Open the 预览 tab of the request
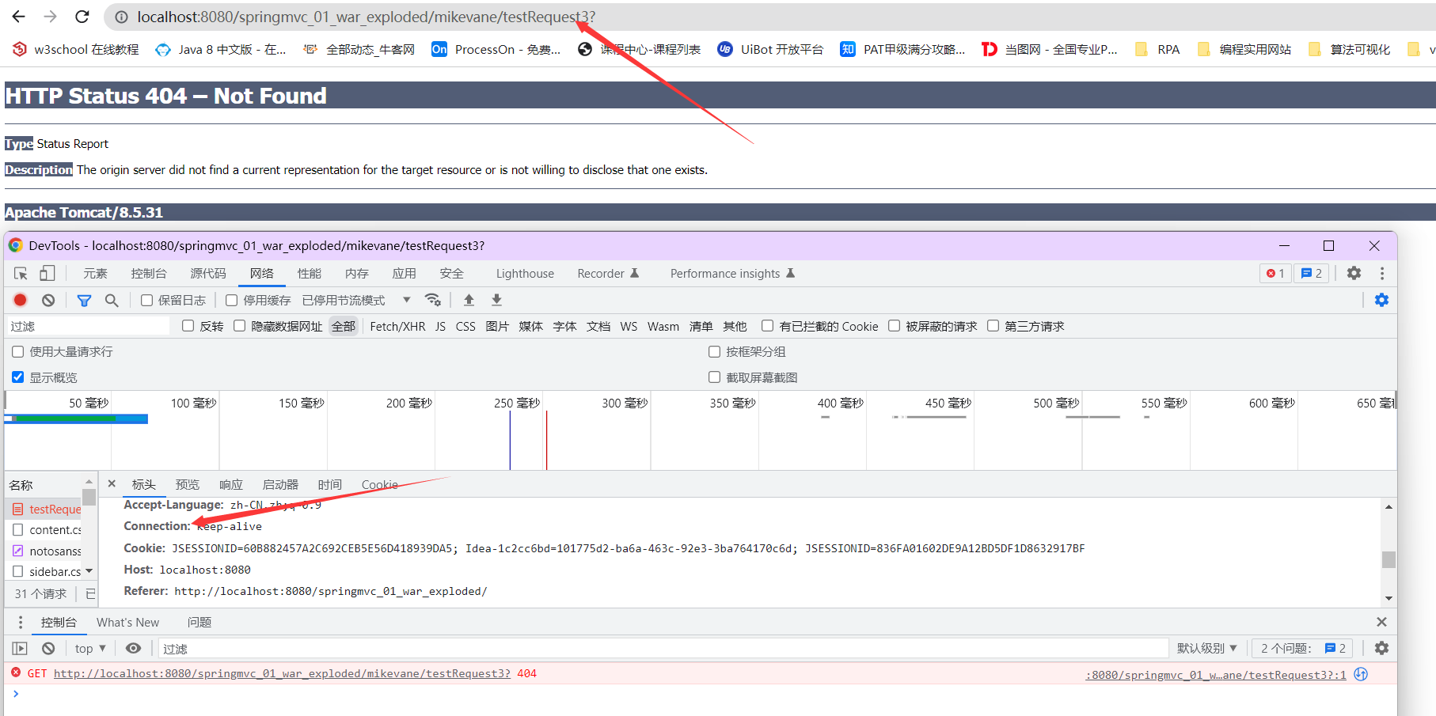The width and height of the screenshot is (1436, 716). click(x=188, y=484)
